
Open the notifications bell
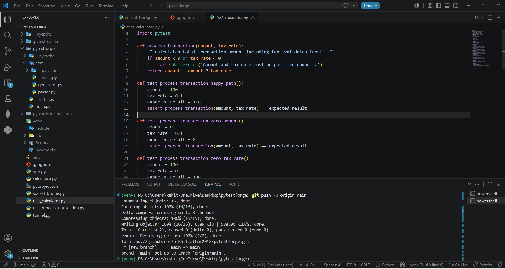(x=500, y=265)
